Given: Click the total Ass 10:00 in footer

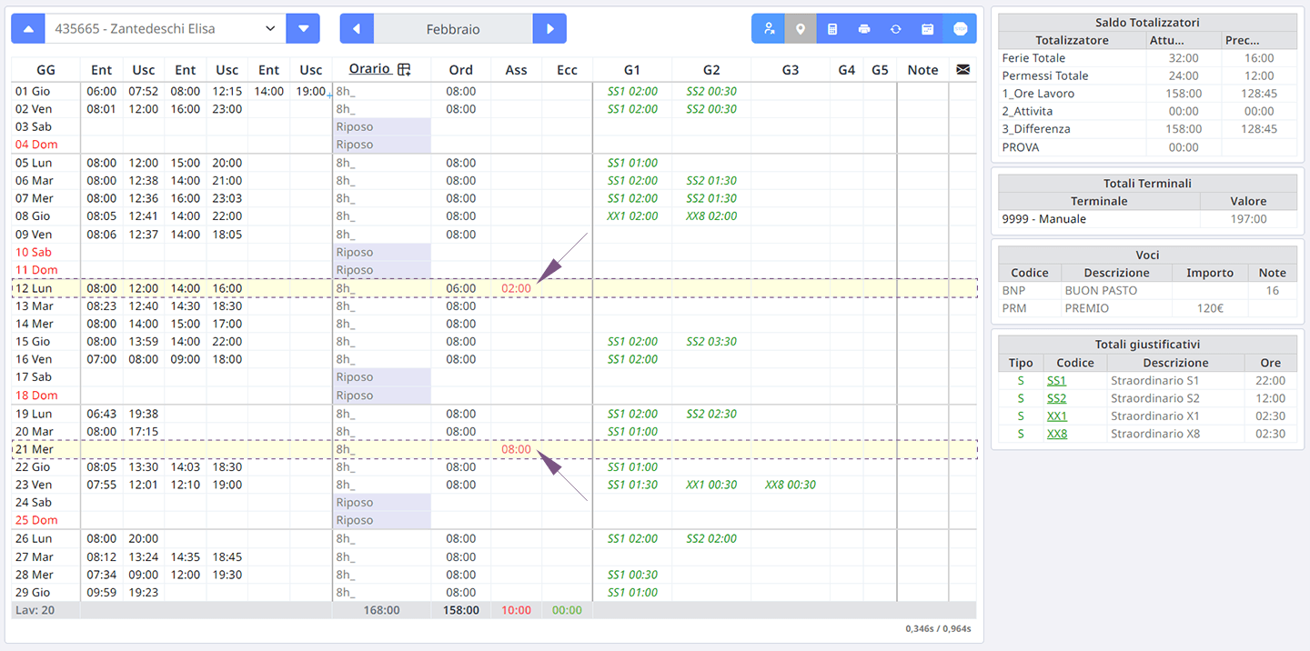Looking at the screenshot, I should pyautogui.click(x=516, y=610).
